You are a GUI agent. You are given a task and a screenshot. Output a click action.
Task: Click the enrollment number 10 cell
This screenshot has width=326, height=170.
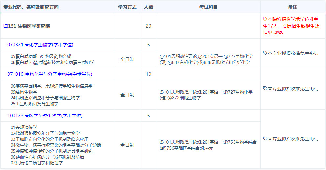(148, 74)
